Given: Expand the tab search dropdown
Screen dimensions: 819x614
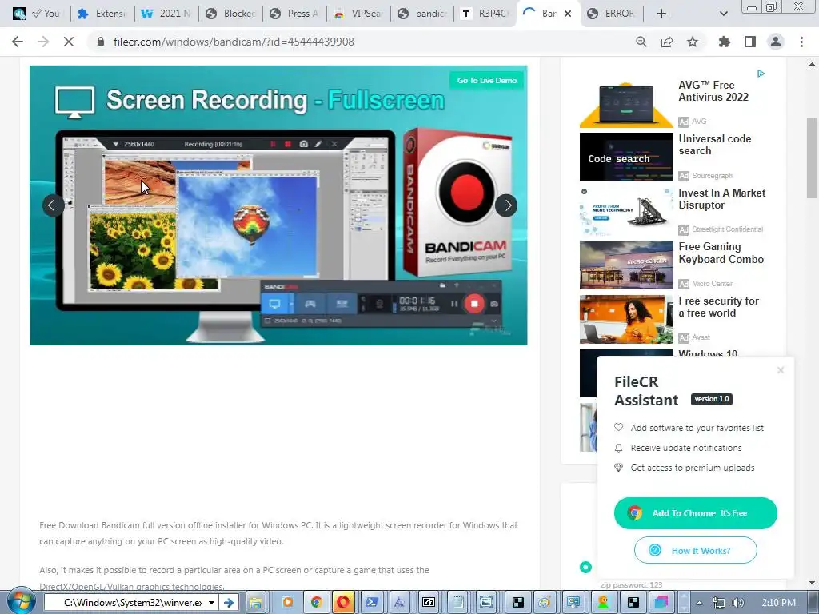Looking at the screenshot, I should (x=723, y=14).
